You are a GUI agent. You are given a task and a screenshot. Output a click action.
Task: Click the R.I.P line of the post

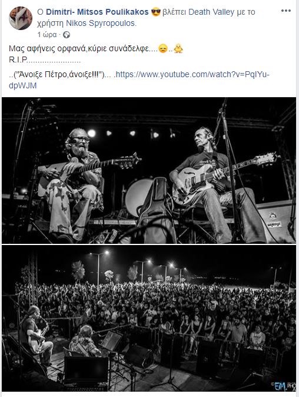tap(45, 59)
